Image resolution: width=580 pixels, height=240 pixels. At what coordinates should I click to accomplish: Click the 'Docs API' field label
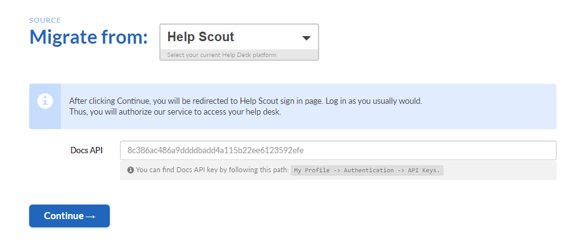tap(86, 150)
